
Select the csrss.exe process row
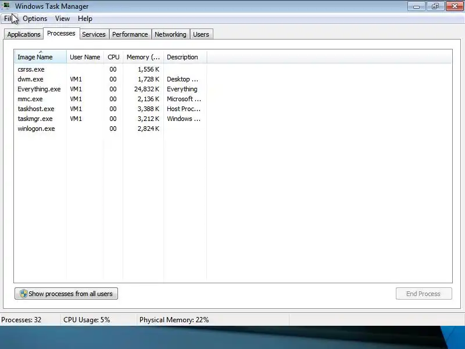point(110,69)
